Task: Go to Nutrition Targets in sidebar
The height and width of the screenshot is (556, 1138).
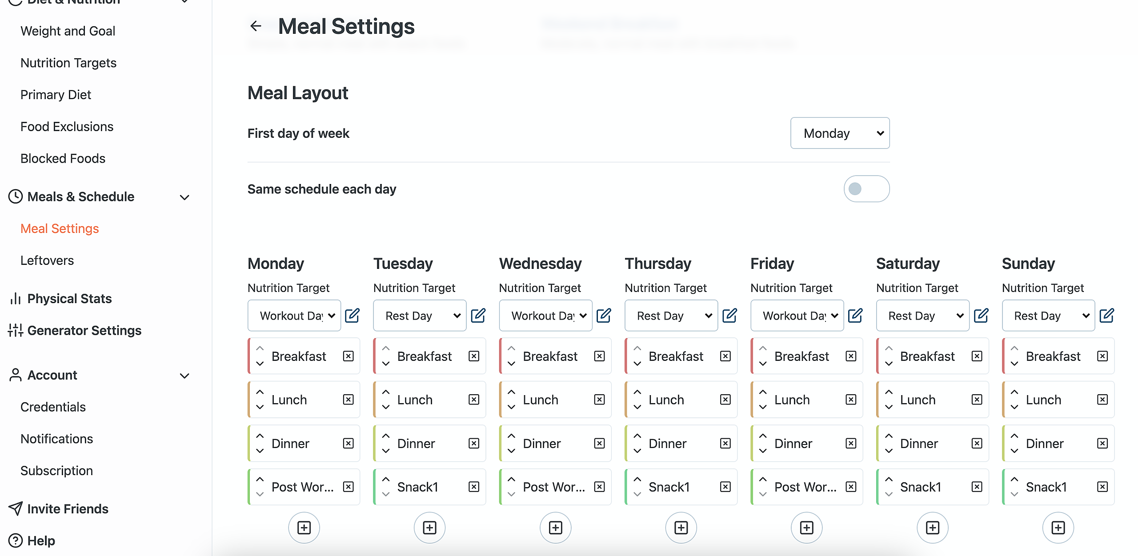Action: 68,63
